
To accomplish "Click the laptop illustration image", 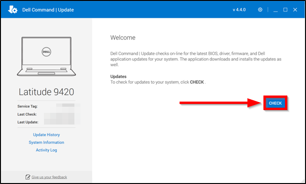I will point(46,56).
